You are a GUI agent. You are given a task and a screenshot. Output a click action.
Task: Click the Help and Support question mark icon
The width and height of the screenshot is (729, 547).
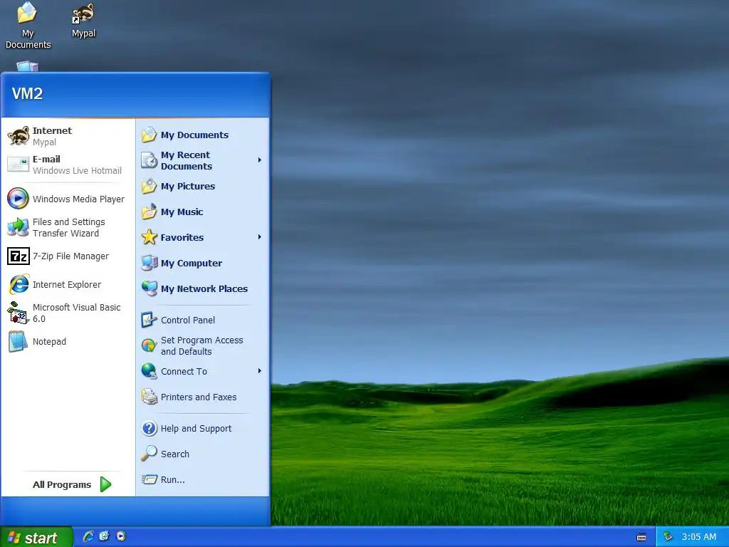click(150, 428)
